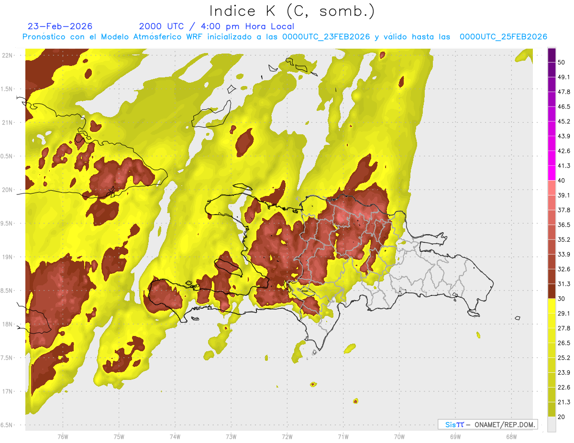Click the latitude axis label "22N"
The width and height of the screenshot is (574, 443).
[x=7, y=55]
